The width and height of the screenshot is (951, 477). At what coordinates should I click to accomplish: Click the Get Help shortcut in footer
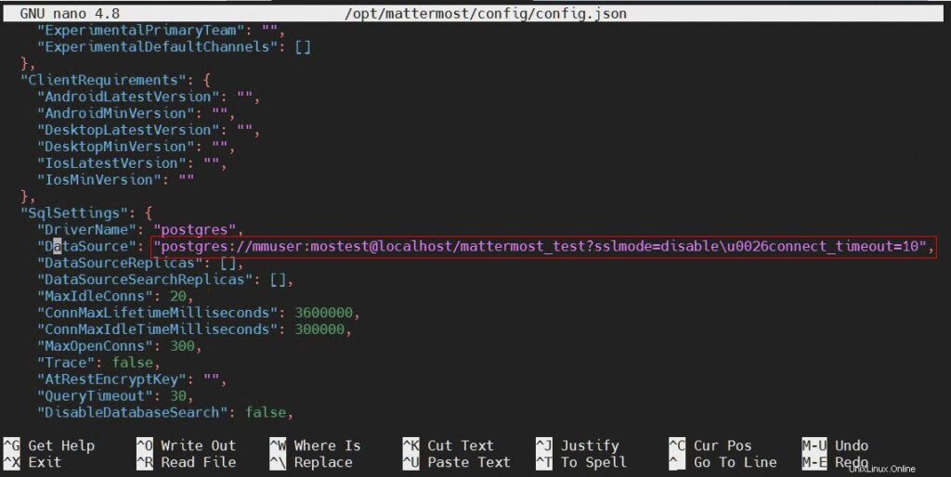(x=61, y=445)
